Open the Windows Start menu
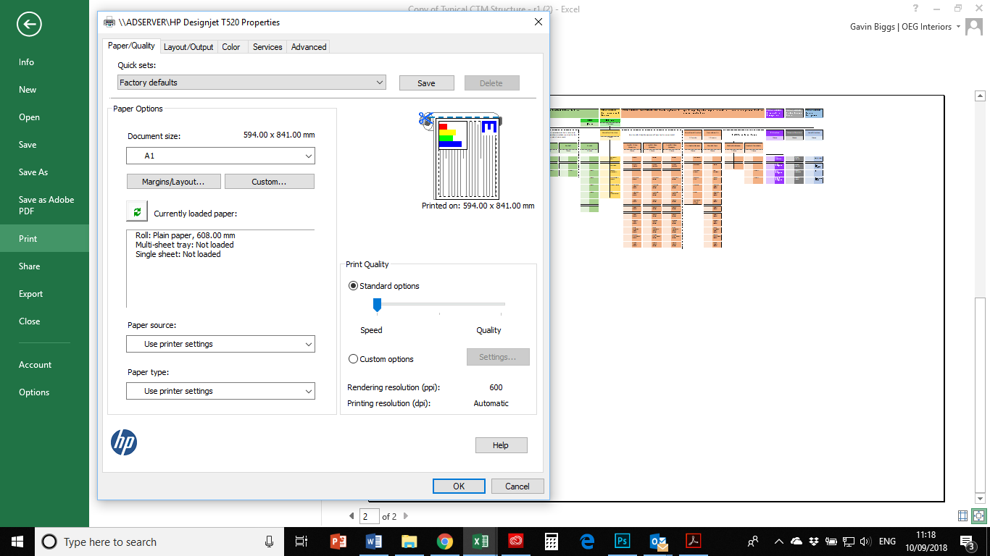This screenshot has width=990, height=556. 17,541
